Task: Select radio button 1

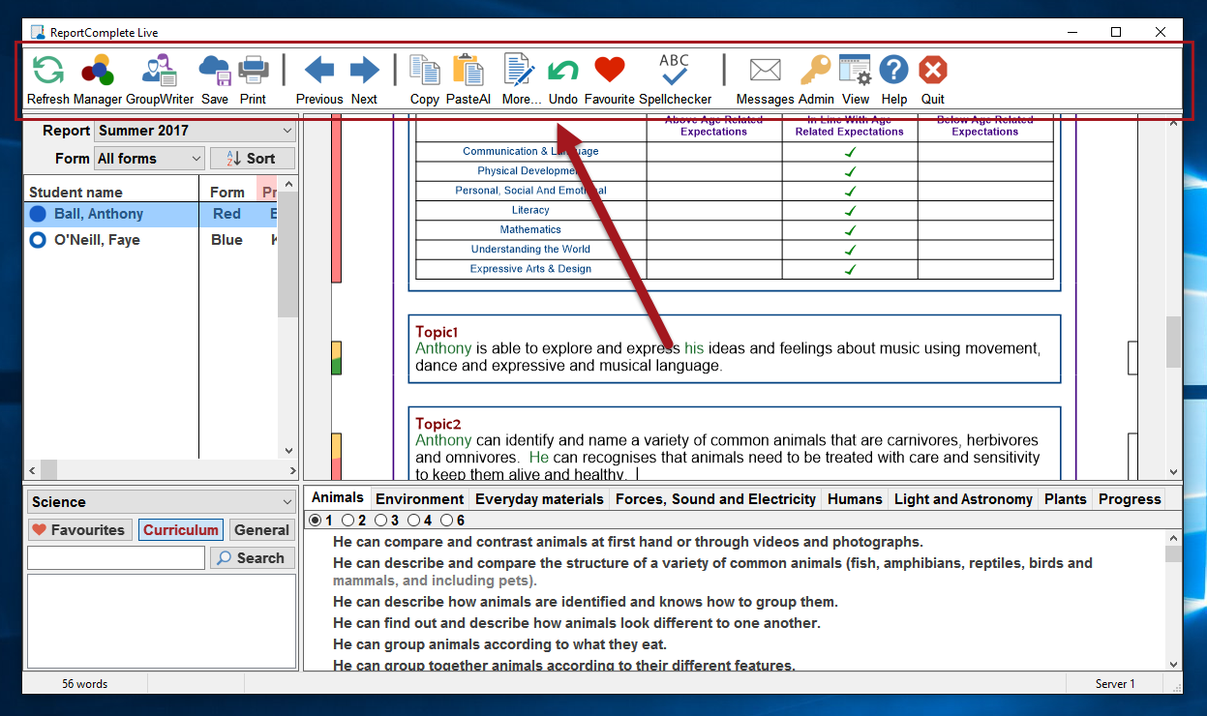Action: [x=315, y=521]
